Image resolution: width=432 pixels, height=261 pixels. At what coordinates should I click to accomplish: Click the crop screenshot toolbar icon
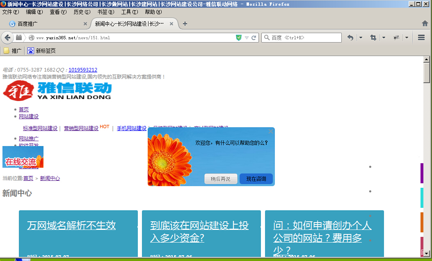click(373, 38)
